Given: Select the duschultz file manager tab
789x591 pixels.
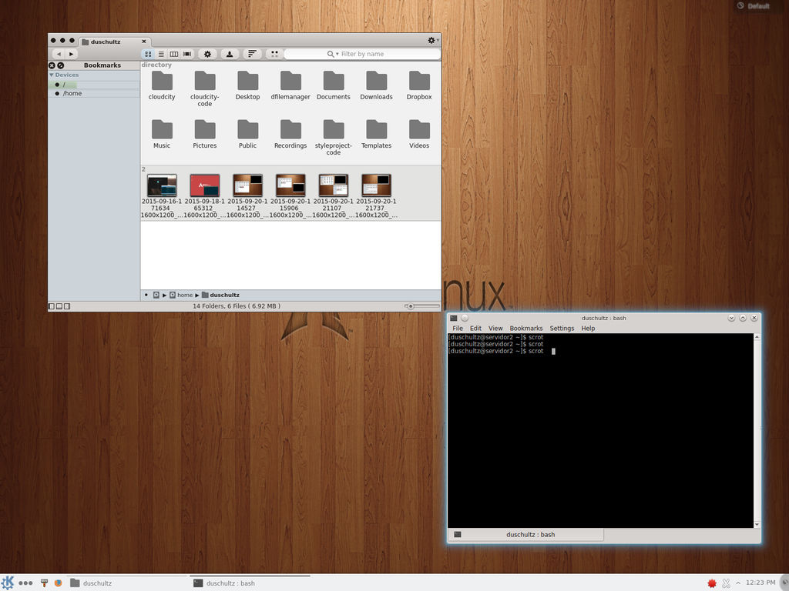Looking at the screenshot, I should [115, 42].
